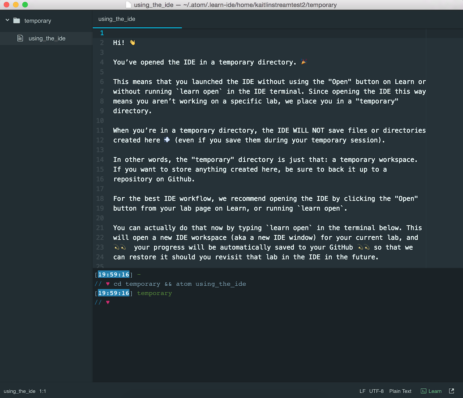Switch to the using_the_ide editor tab
Image resolution: width=463 pixels, height=398 pixels.
(x=116, y=19)
